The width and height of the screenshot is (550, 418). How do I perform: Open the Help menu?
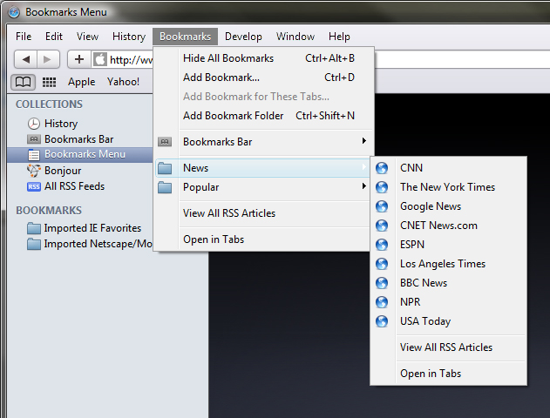tap(339, 37)
